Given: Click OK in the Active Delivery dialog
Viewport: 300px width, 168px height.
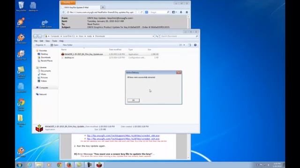Looking at the screenshot, I should [133, 100].
